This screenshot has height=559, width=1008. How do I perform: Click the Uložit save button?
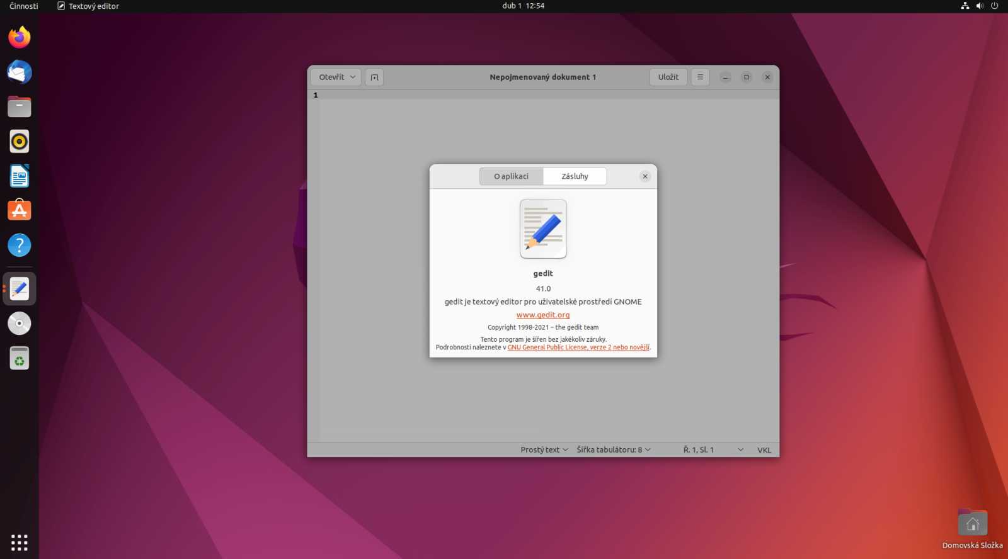point(668,77)
